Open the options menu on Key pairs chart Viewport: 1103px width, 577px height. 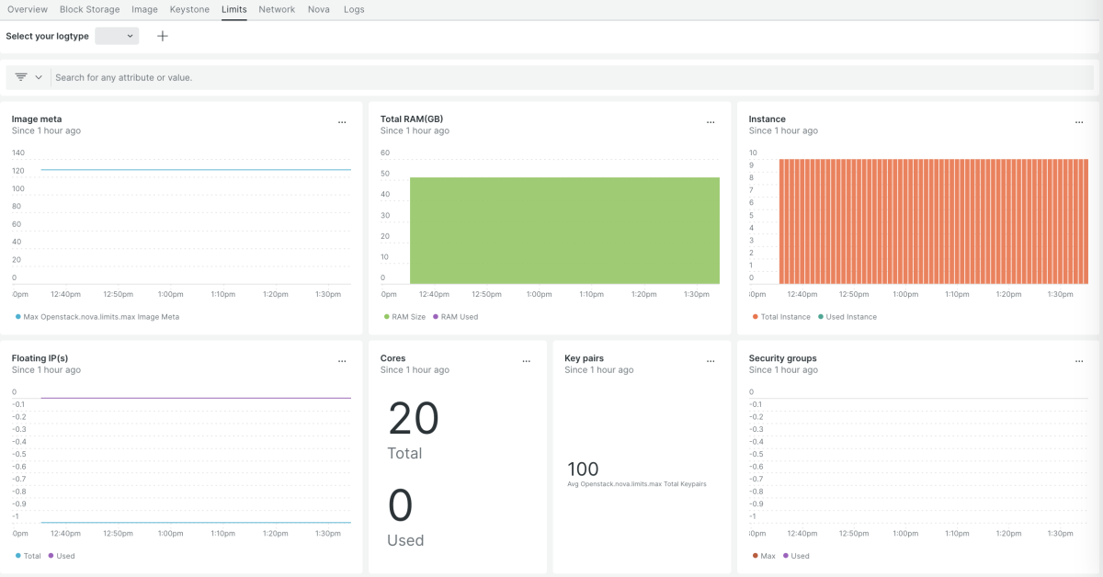[x=710, y=361]
